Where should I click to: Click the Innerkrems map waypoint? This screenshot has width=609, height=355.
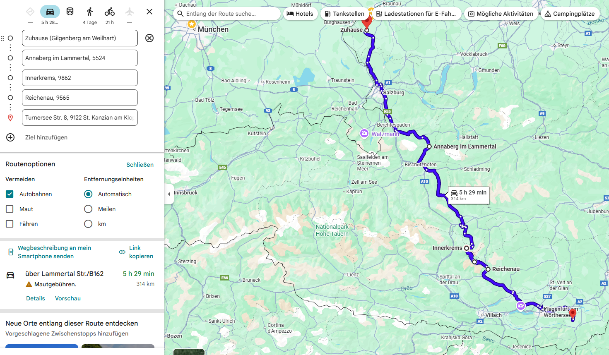[x=467, y=248]
